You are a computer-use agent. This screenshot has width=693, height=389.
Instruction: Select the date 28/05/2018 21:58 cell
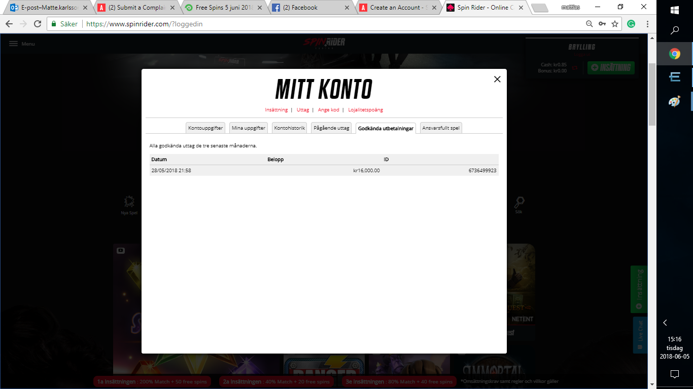coord(171,171)
